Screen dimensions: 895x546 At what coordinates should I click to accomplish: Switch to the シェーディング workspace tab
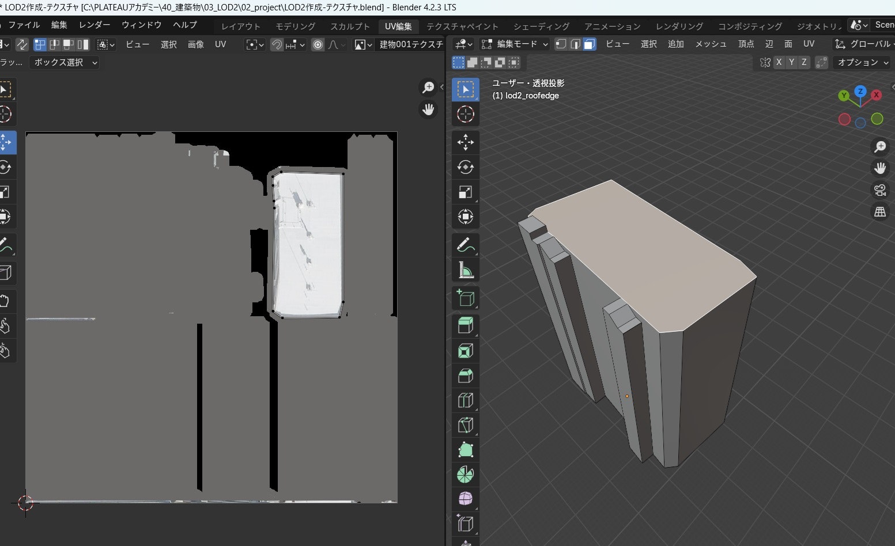click(x=541, y=26)
